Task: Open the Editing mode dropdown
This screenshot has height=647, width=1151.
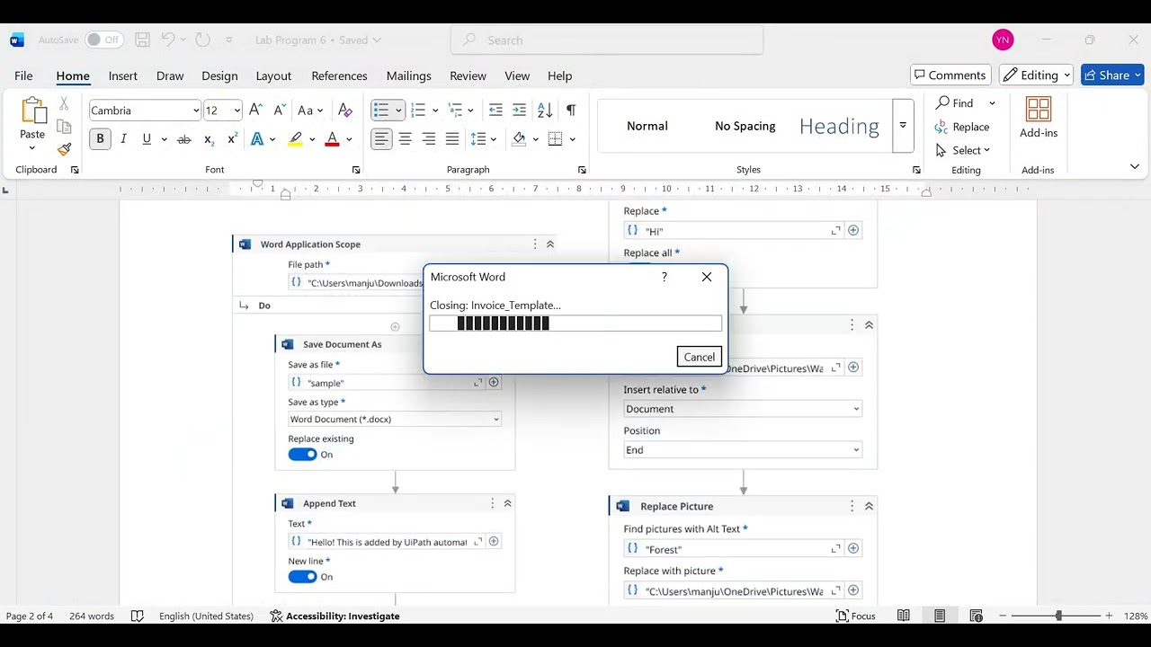Action: (x=1036, y=75)
